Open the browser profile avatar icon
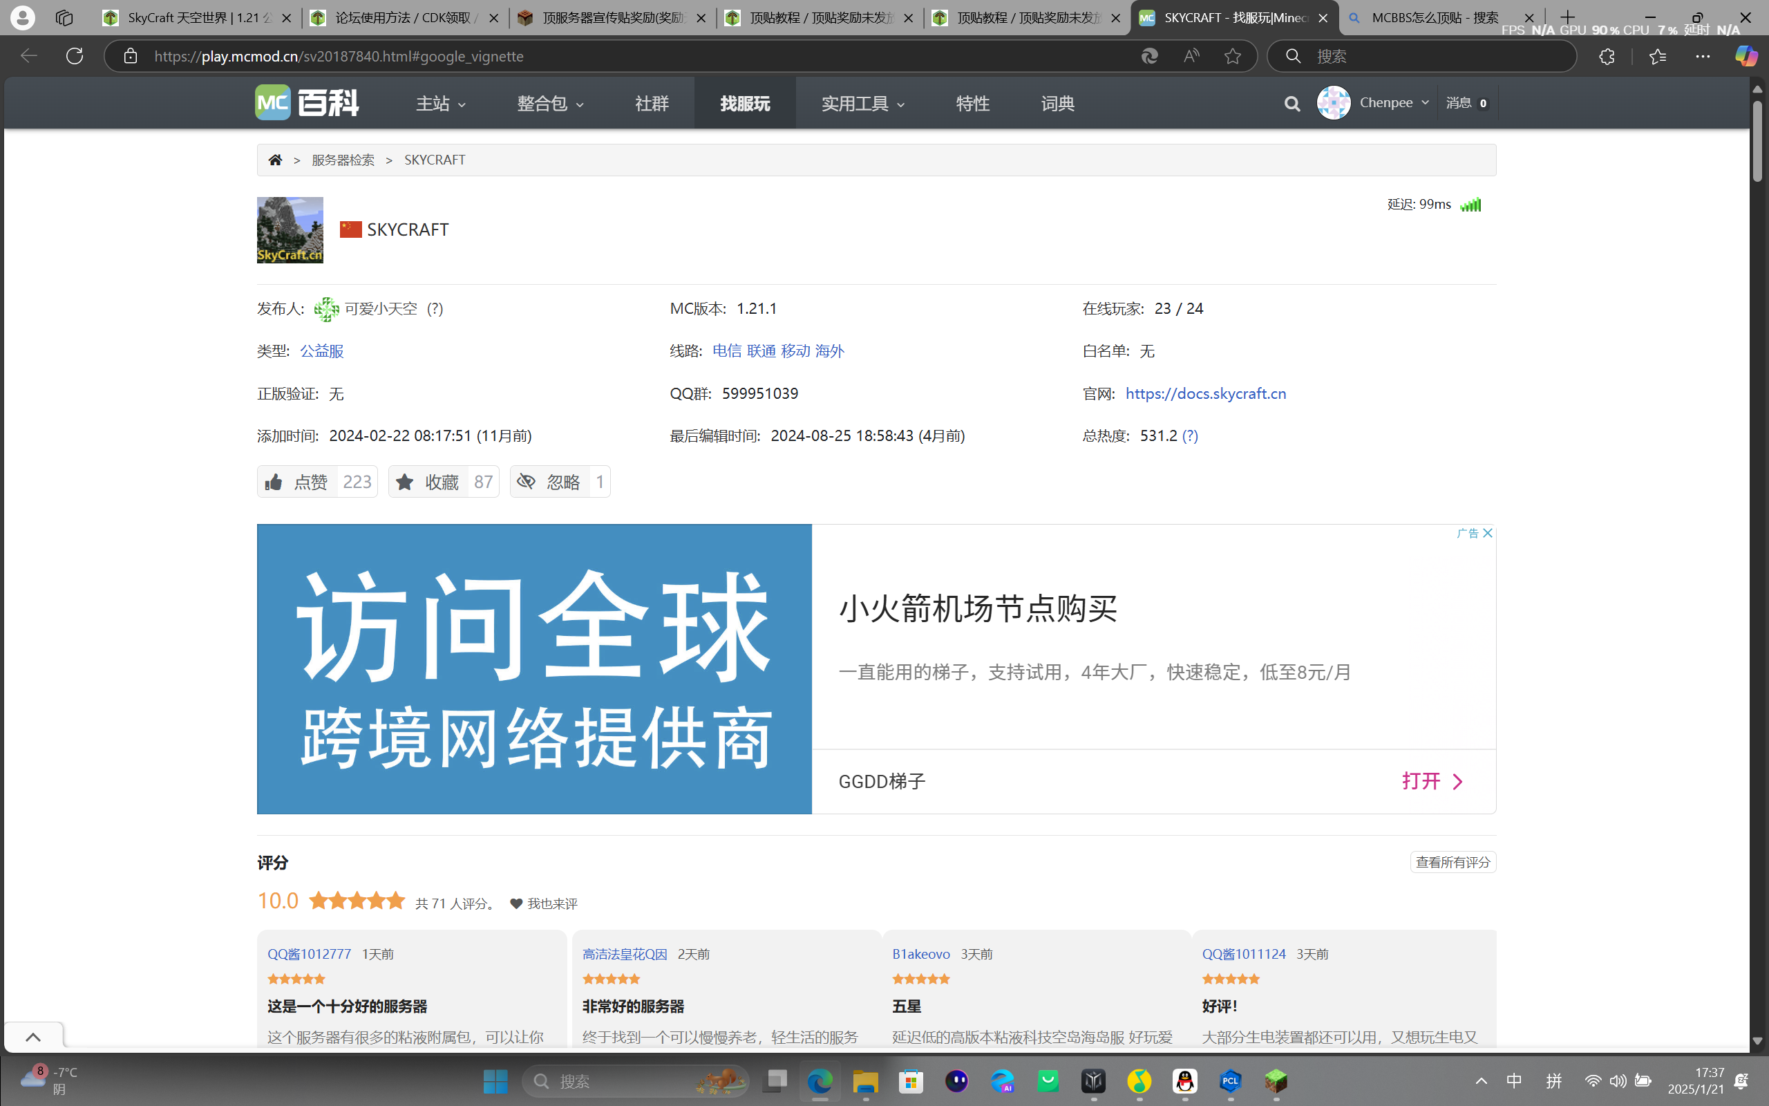The width and height of the screenshot is (1769, 1106). 23,17
